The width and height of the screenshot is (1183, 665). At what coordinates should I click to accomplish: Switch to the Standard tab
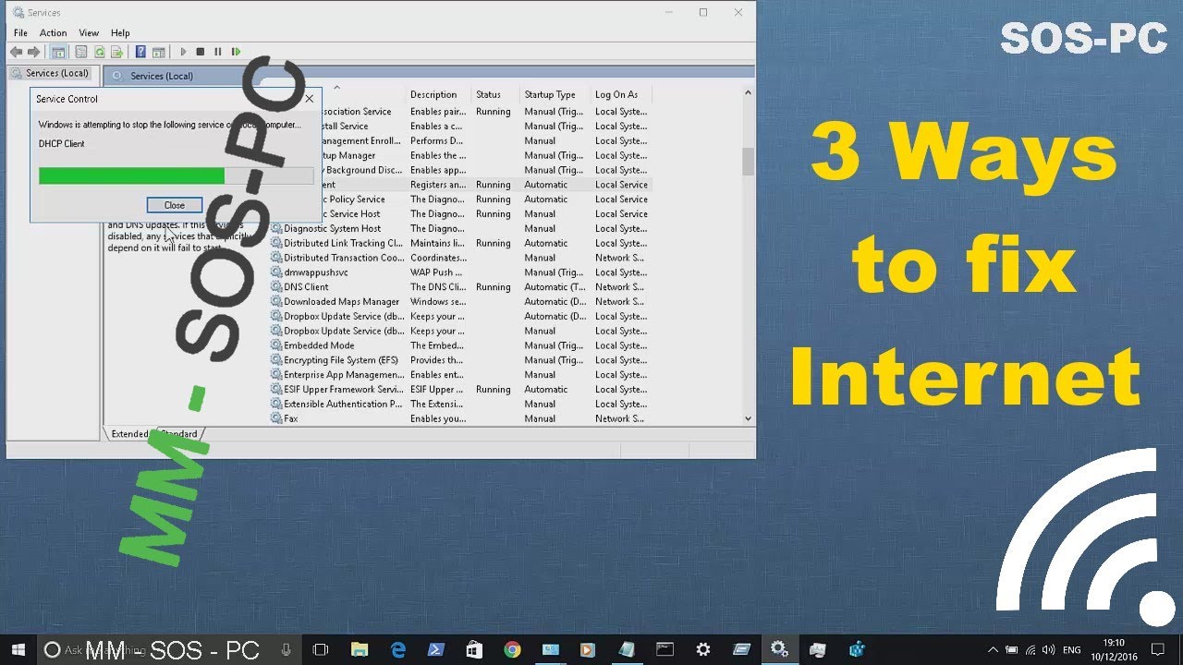tap(179, 433)
